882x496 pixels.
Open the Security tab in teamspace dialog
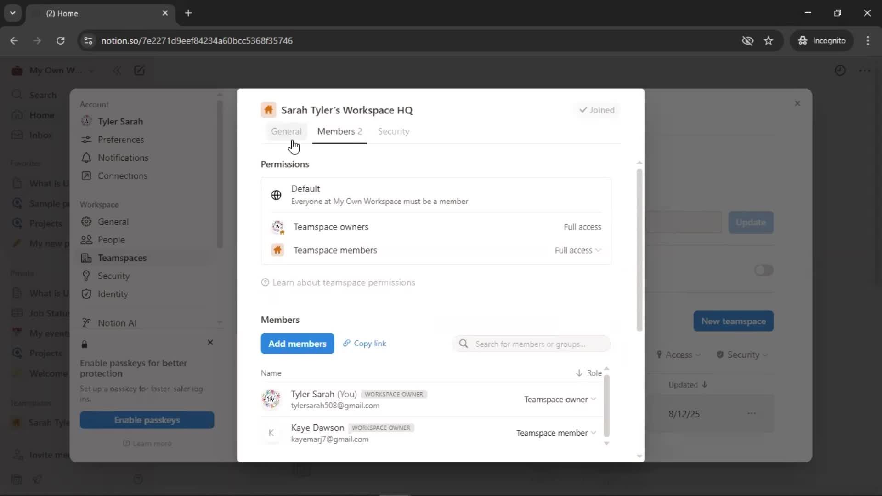pyautogui.click(x=393, y=131)
